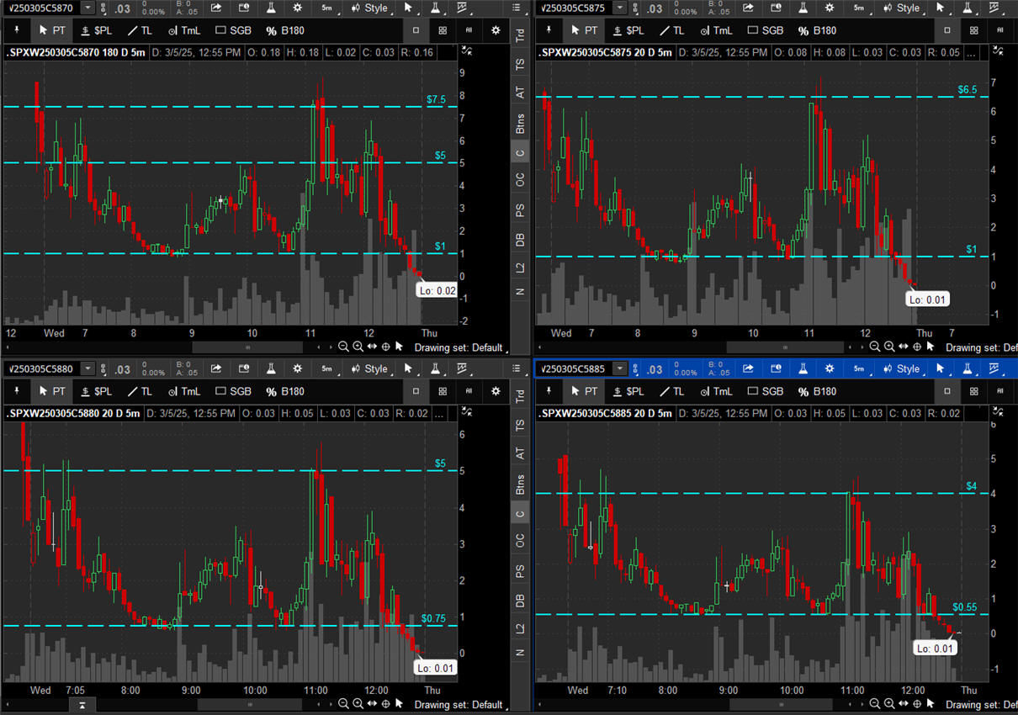This screenshot has height=715, width=1018.
Task: Toggle the four-pane grid view button in the C5875 chart
Action: [973, 30]
